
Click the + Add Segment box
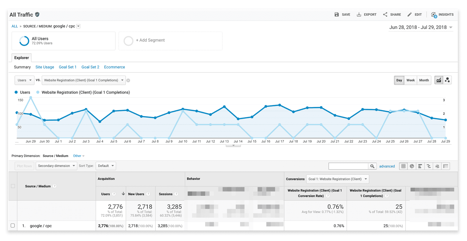click(x=170, y=41)
